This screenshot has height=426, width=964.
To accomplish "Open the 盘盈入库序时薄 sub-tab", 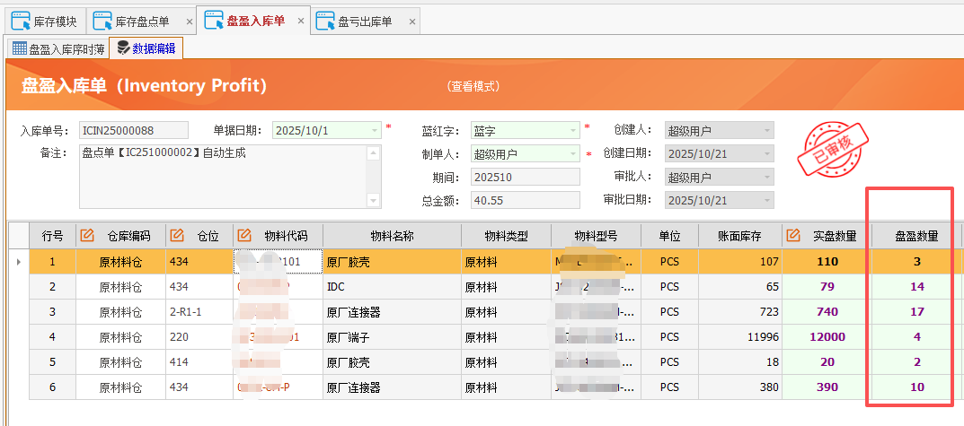I will (x=57, y=48).
